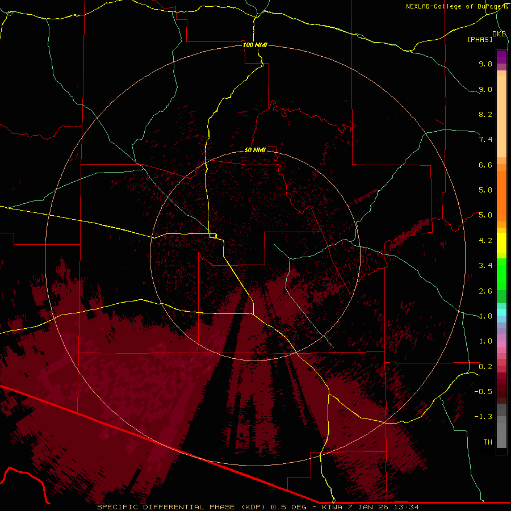Click the KIWA station identifier in caption
Image resolution: width=511 pixels, height=511 pixels.
tap(332, 507)
